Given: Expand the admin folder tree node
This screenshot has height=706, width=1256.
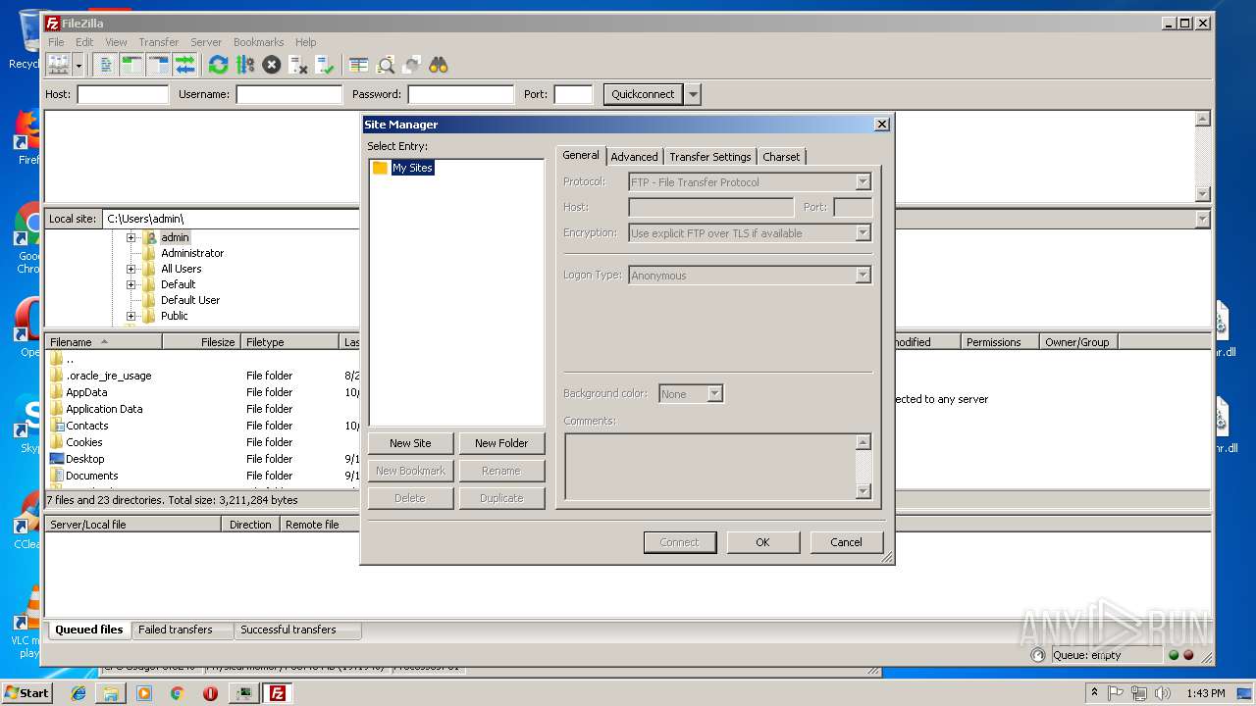Looking at the screenshot, I should click(131, 237).
